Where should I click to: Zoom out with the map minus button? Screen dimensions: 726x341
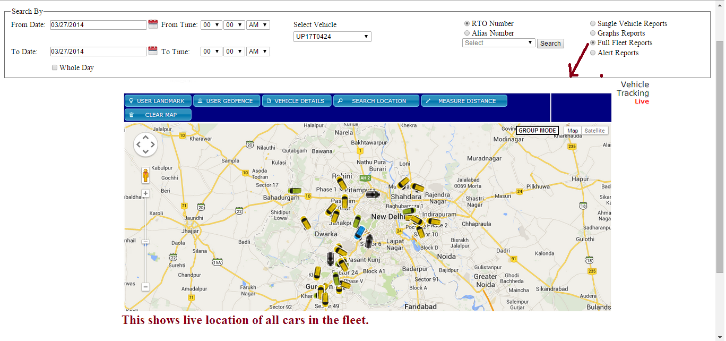[145, 287]
